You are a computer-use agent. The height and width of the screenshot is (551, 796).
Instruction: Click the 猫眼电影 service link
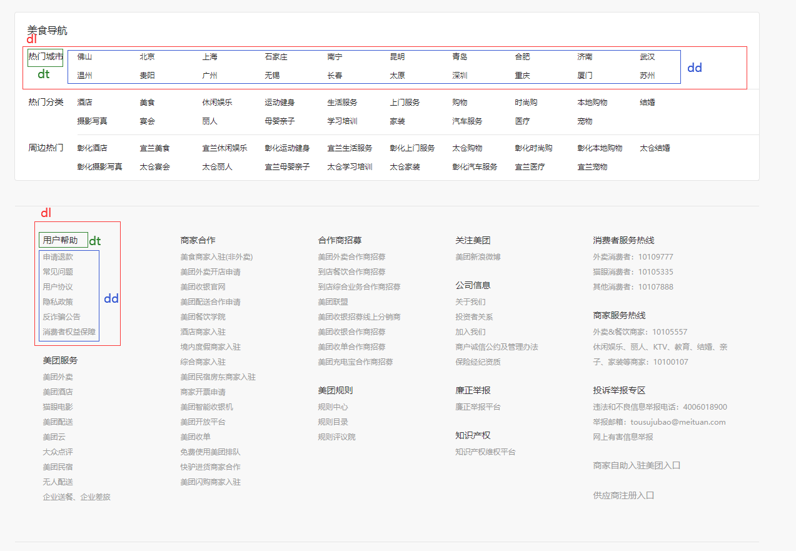click(58, 407)
